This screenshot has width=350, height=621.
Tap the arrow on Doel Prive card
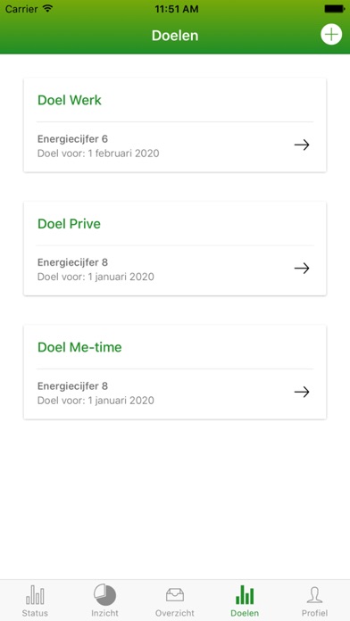tap(302, 269)
